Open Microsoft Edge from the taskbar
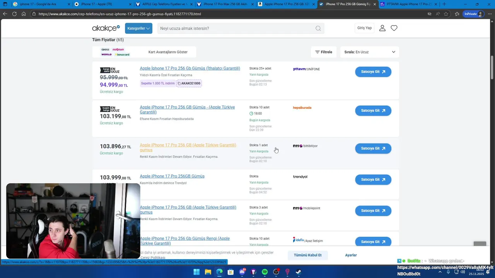495x278 pixels. coord(219,272)
